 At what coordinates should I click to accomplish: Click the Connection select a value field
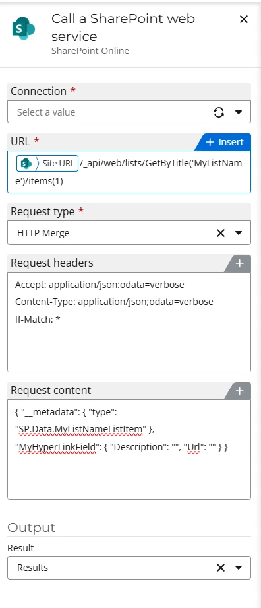coord(129,112)
